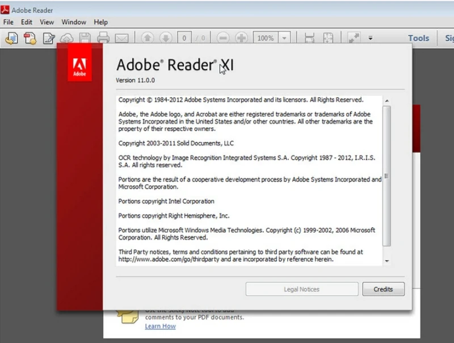Screen dimensions: 454x343
Task: Follow the Learn How link
Action: tap(161, 326)
